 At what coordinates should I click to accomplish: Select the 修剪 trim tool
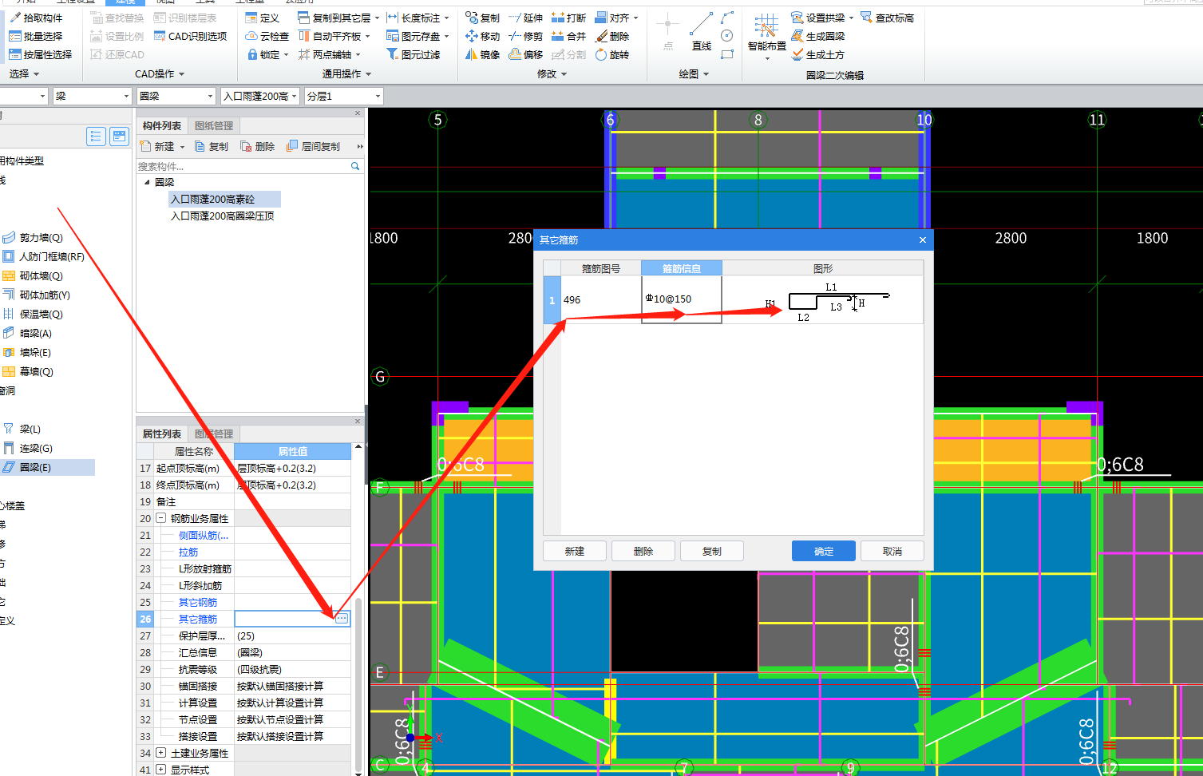pos(526,36)
